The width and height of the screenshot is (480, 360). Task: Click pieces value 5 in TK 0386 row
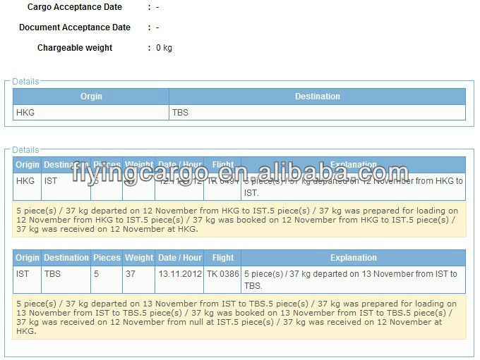click(x=107, y=280)
